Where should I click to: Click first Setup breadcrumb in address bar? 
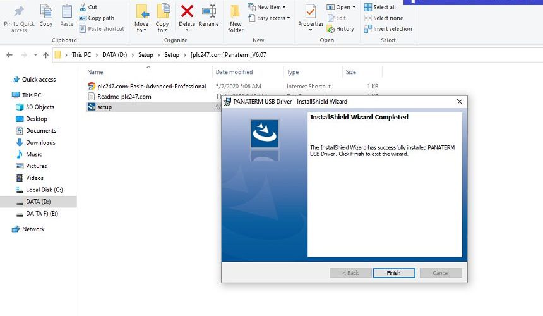coord(145,55)
